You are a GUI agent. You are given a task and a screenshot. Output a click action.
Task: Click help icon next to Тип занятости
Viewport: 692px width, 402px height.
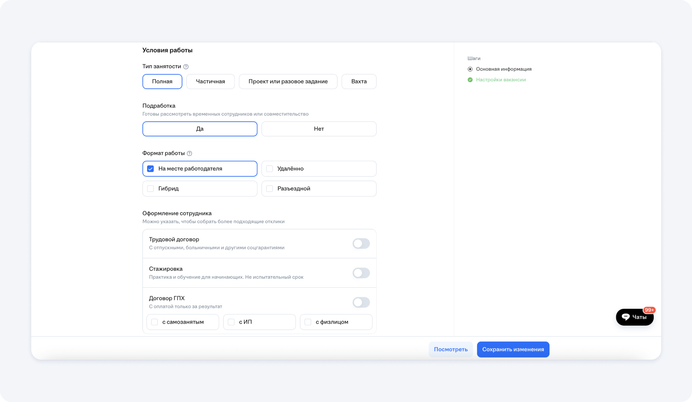pyautogui.click(x=186, y=67)
